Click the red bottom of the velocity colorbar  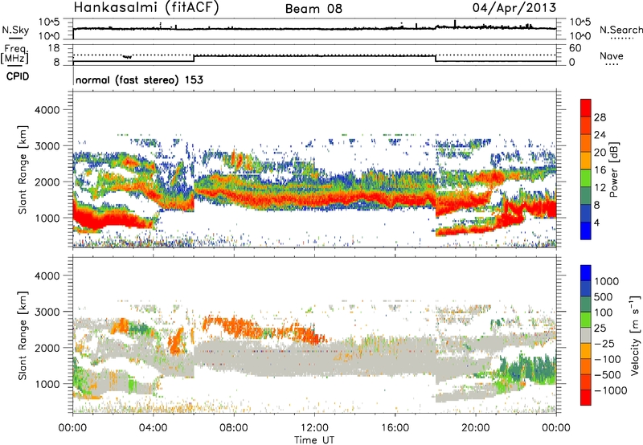tap(586, 398)
